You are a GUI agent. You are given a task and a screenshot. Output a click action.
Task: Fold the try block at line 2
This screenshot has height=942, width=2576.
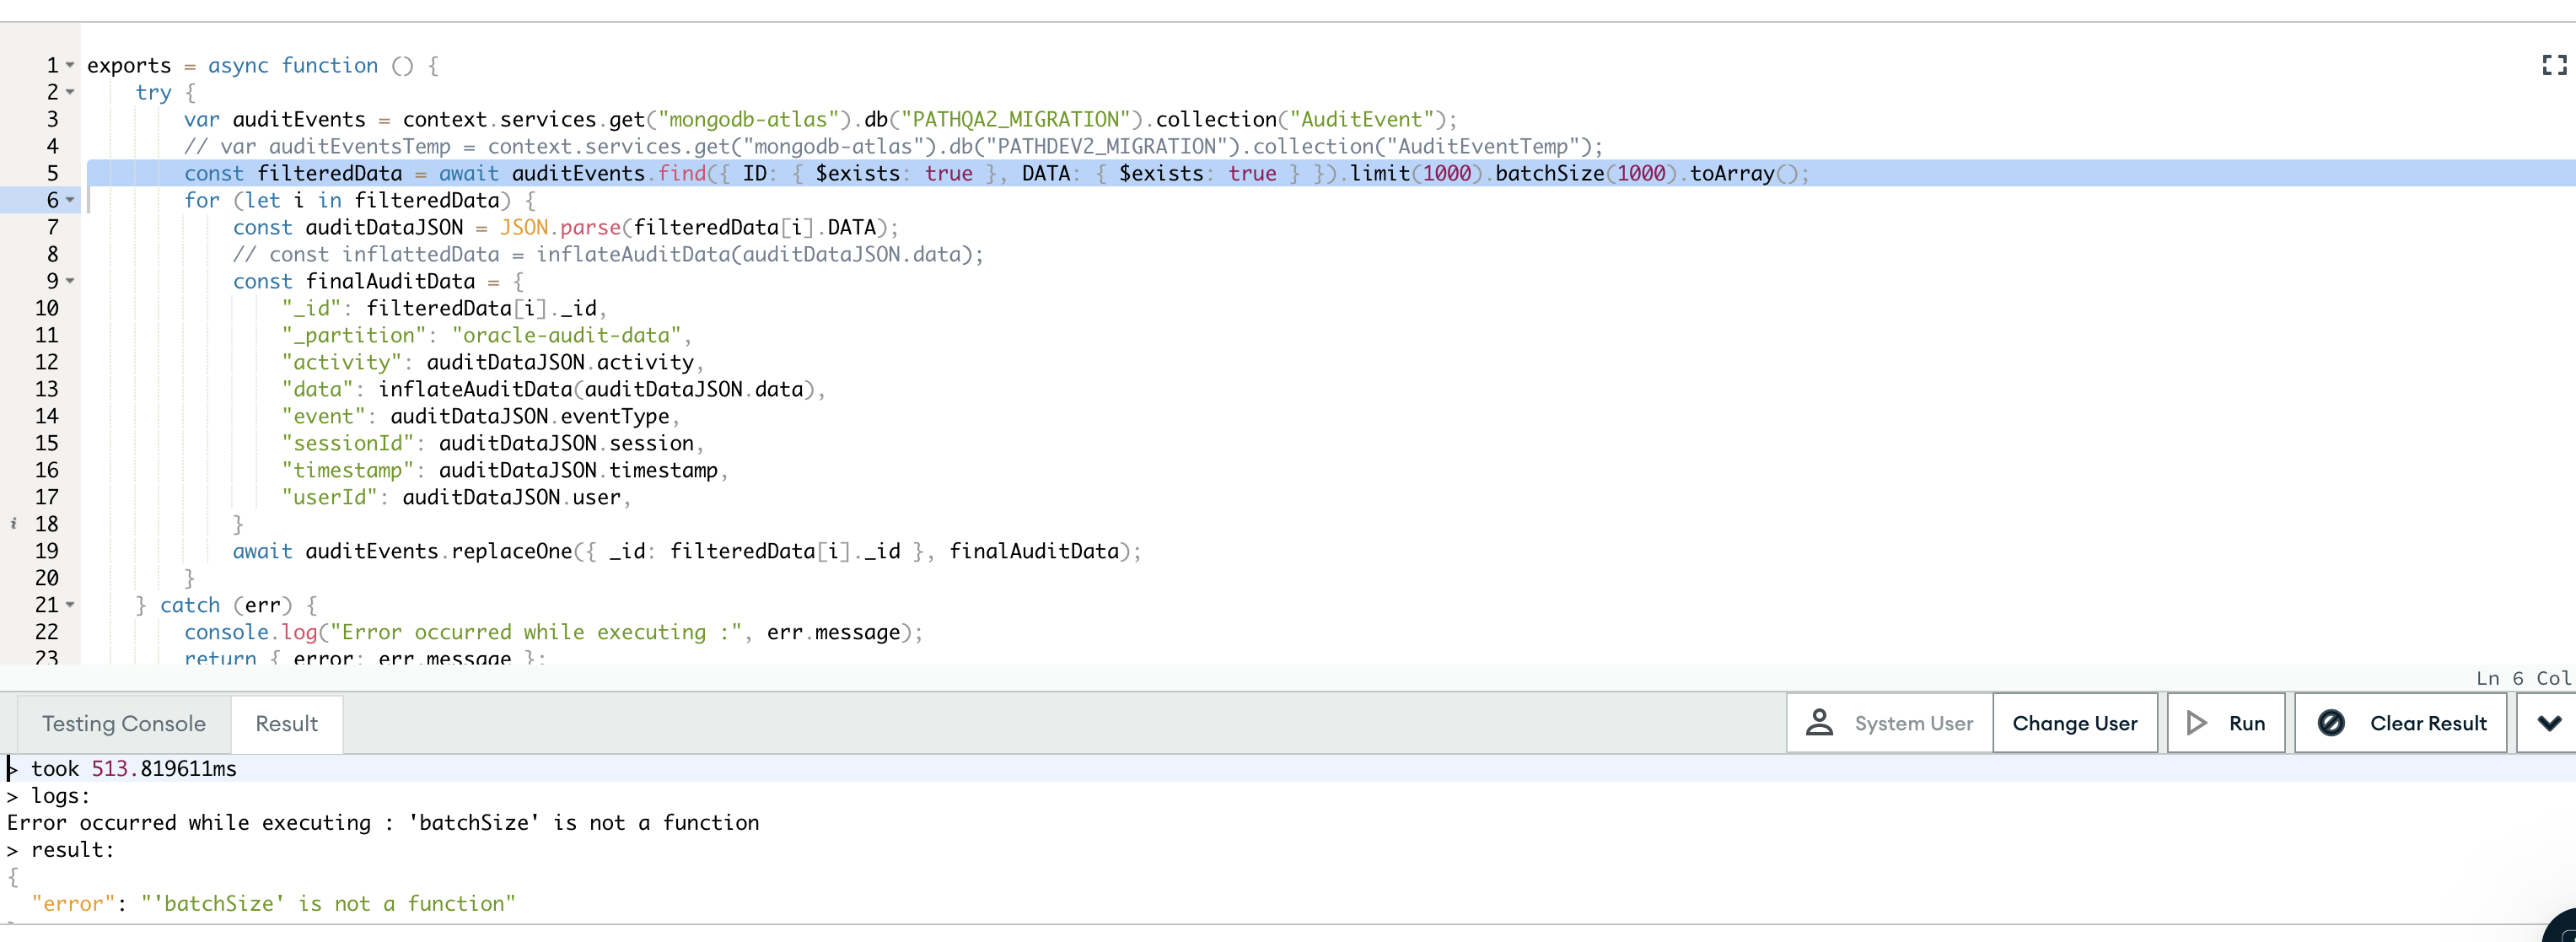(x=70, y=93)
